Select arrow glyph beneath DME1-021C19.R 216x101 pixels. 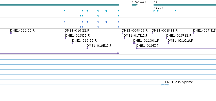pos(168,43)
